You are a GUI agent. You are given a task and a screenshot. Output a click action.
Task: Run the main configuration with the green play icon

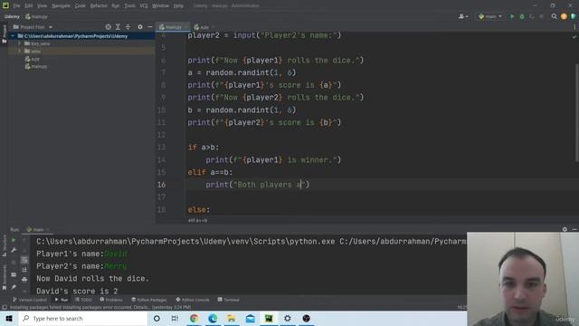[512, 16]
